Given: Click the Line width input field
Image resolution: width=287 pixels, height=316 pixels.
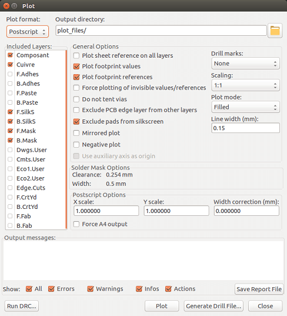Looking at the screenshot, I should tap(245, 128).
